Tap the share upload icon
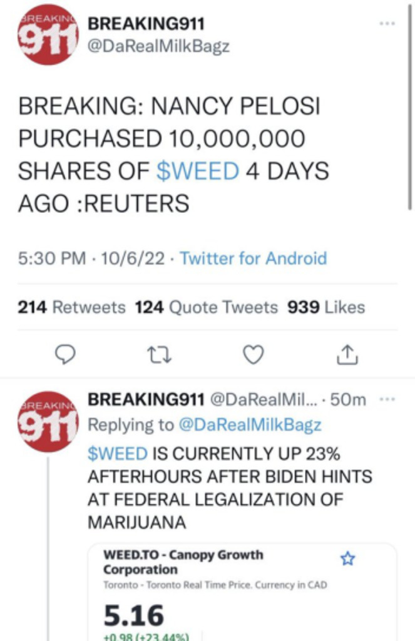The width and height of the screenshot is (415, 641). pos(347,355)
